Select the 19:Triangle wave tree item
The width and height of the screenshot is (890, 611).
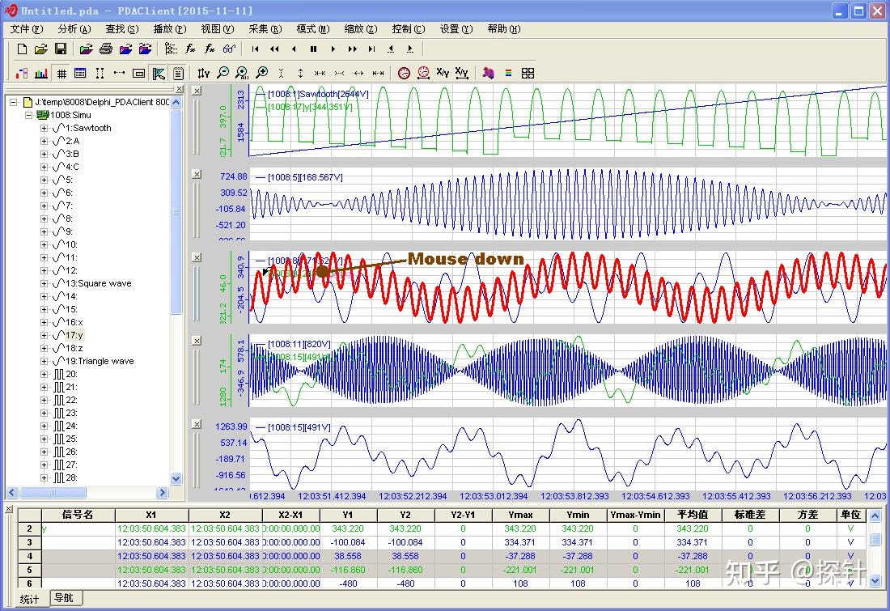pyautogui.click(x=100, y=361)
